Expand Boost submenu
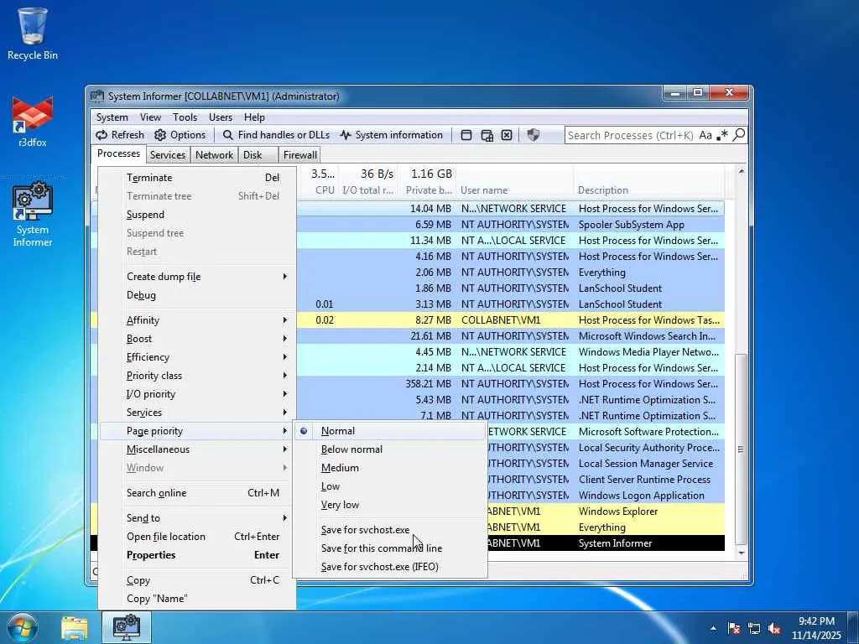Image resolution: width=859 pixels, height=644 pixels. [197, 339]
